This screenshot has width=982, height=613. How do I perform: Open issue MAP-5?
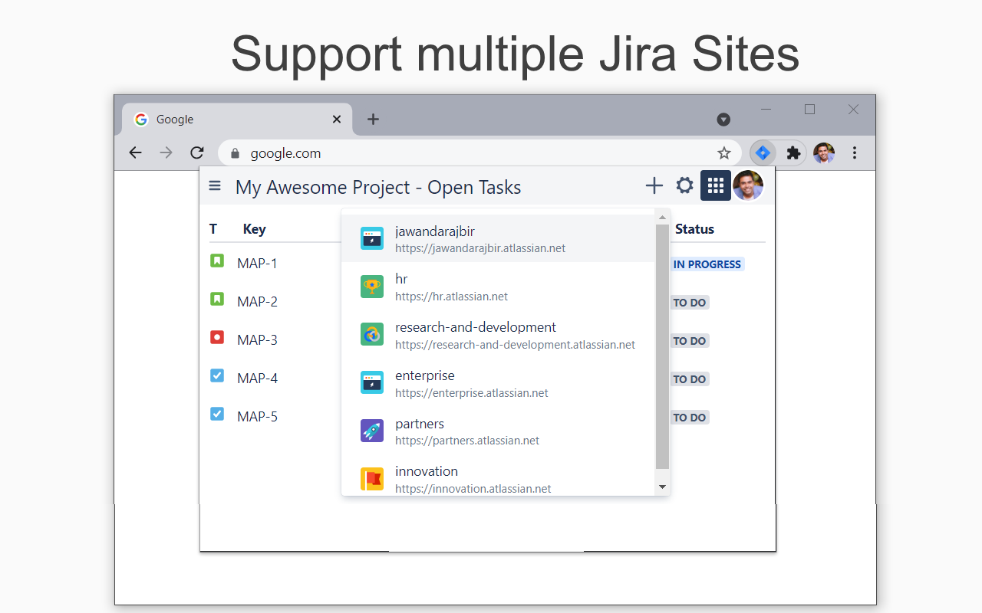pyautogui.click(x=257, y=416)
